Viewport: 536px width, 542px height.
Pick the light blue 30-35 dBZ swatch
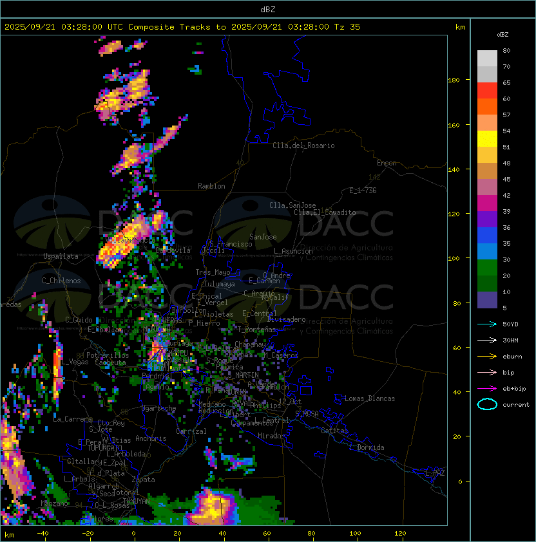coord(487,252)
